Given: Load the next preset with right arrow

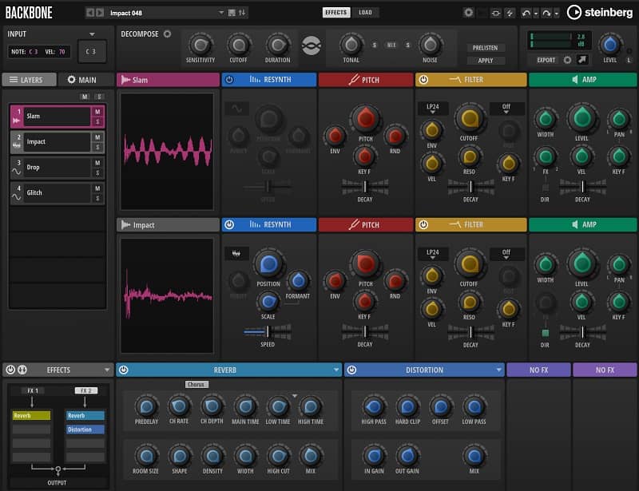Looking at the screenshot, I should tap(100, 13).
